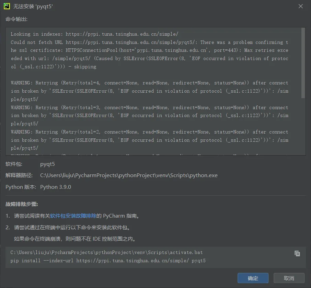The image size is (311, 288).
Task: Click the Python 3.9.0 version text
Action: [x=56, y=187]
